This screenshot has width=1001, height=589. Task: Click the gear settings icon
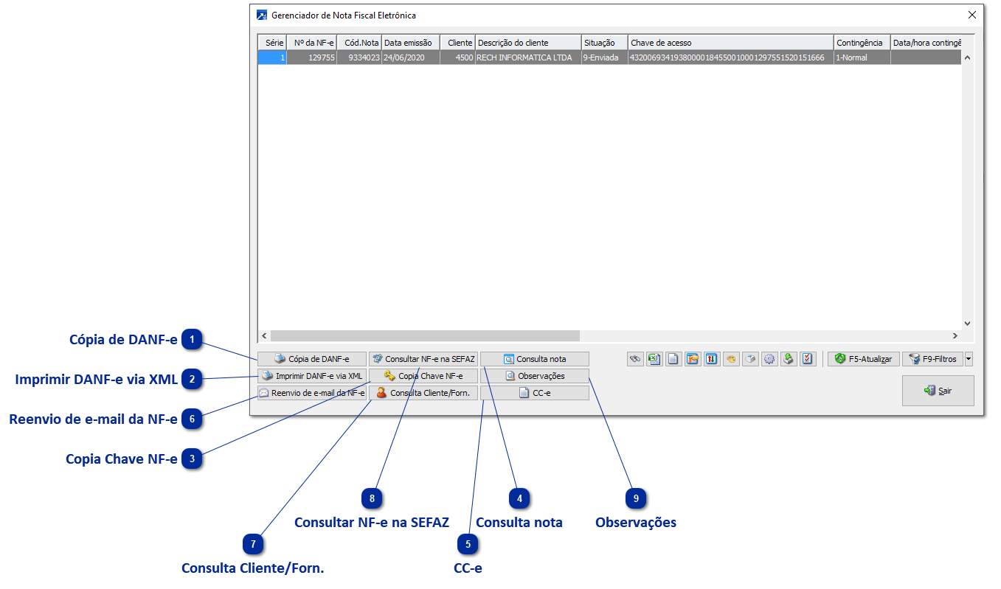[x=769, y=359]
